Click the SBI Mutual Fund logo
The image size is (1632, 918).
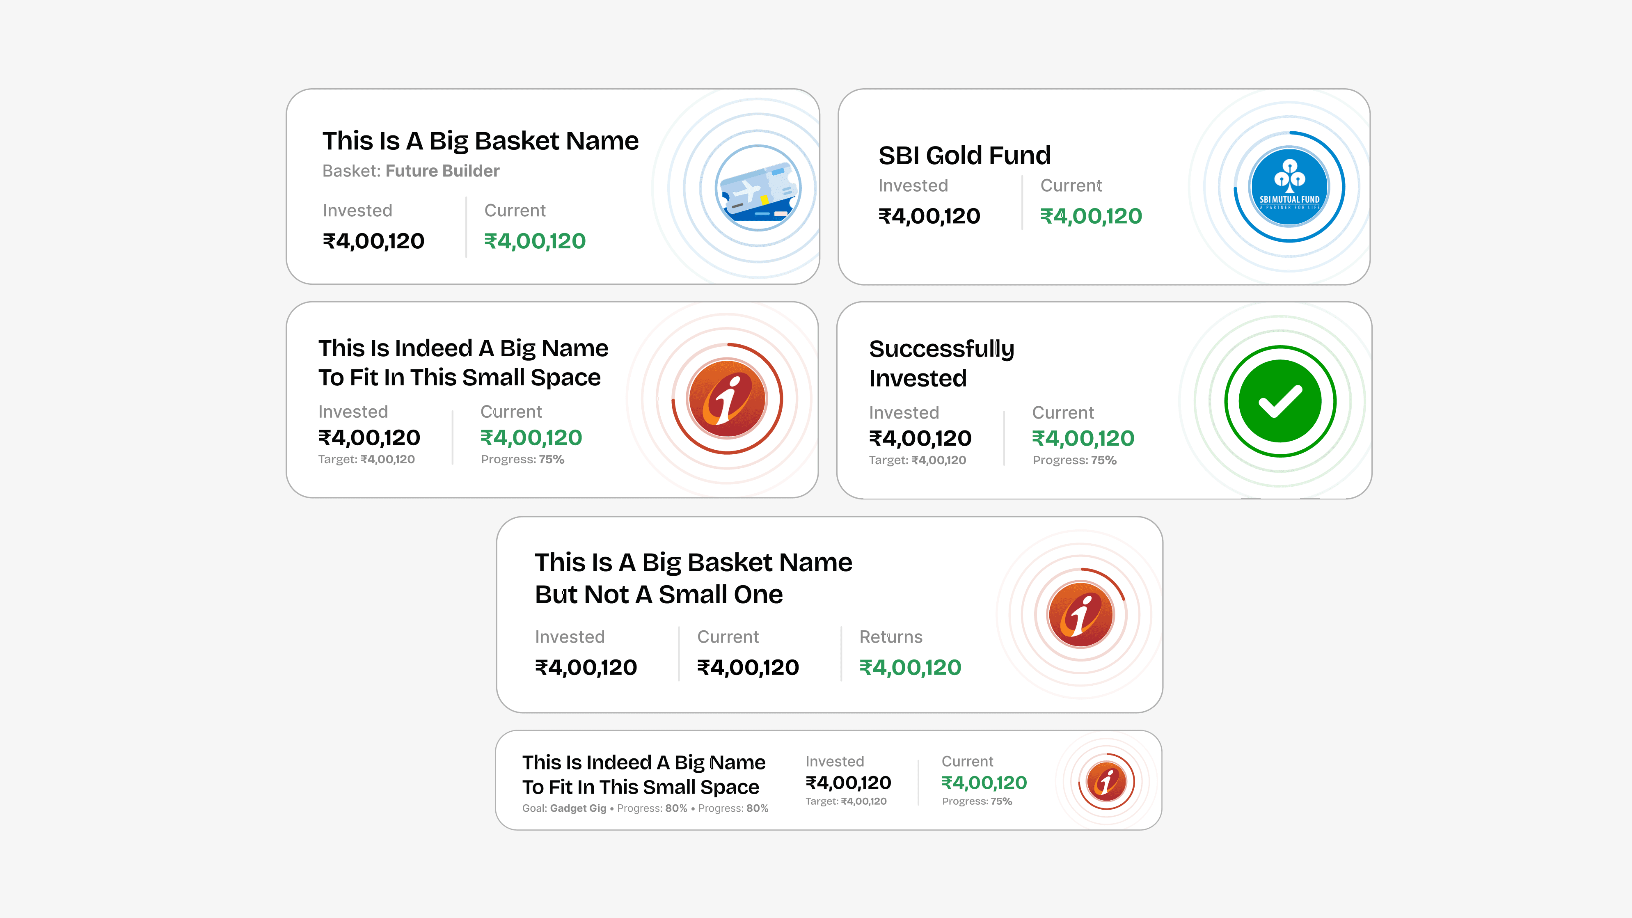point(1289,187)
